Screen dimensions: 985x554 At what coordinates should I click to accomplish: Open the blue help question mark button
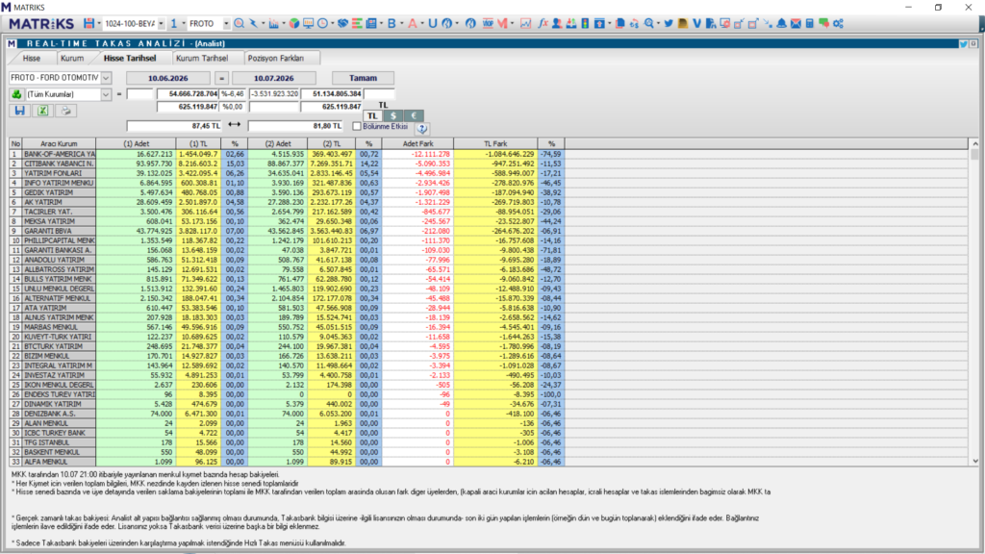click(x=422, y=128)
